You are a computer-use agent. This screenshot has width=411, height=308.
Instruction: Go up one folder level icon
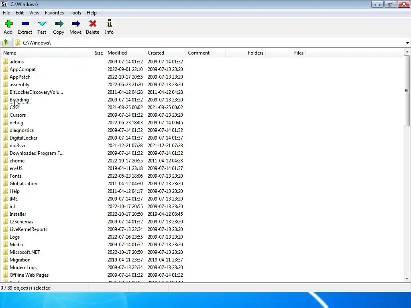(5, 43)
